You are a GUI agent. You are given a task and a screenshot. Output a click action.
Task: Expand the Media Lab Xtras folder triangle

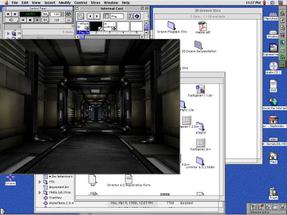coord(40,192)
